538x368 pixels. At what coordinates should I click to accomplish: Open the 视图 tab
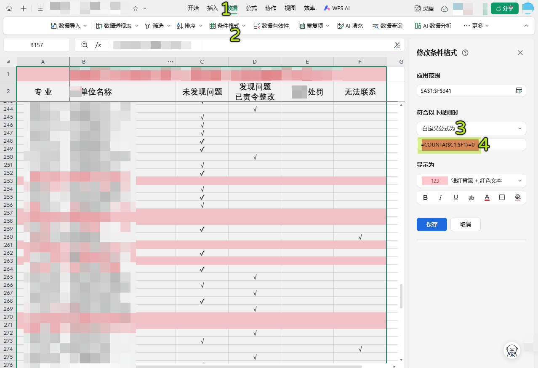pos(290,8)
